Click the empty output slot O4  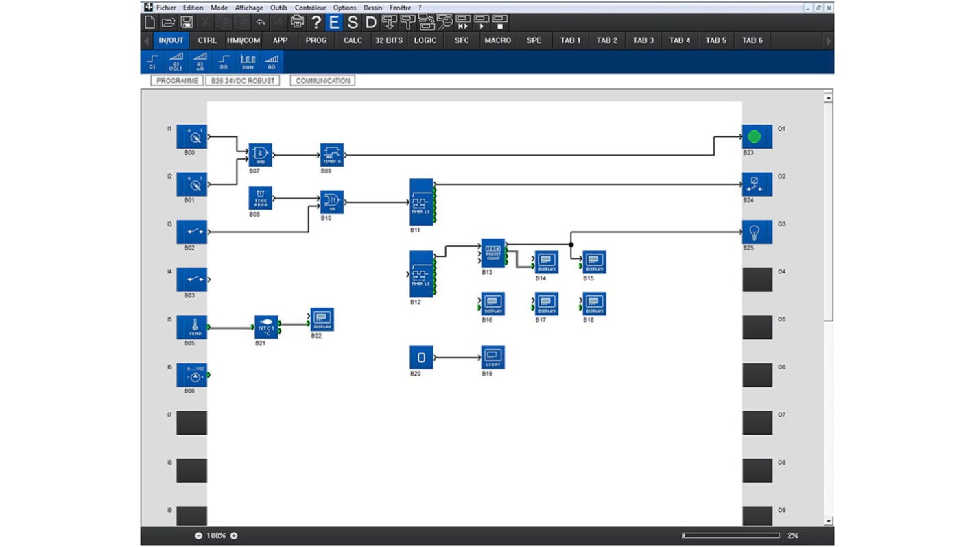(757, 280)
